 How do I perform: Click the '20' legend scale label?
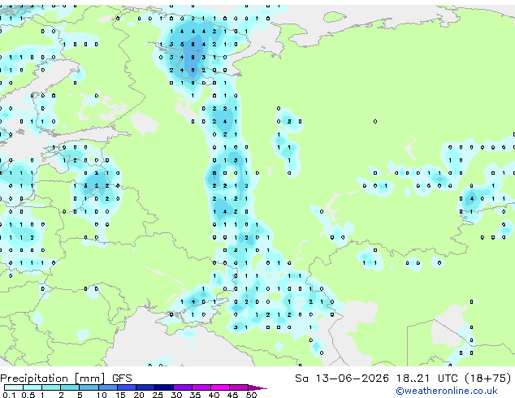tap(139, 395)
